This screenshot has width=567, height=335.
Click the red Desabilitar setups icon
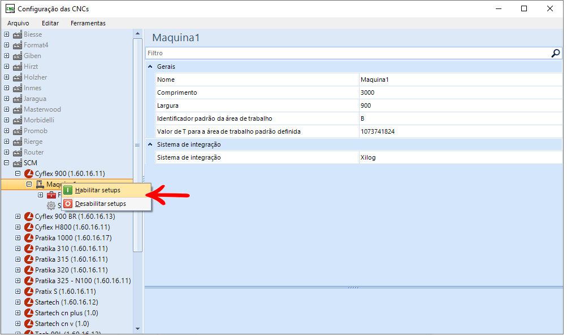coord(68,204)
